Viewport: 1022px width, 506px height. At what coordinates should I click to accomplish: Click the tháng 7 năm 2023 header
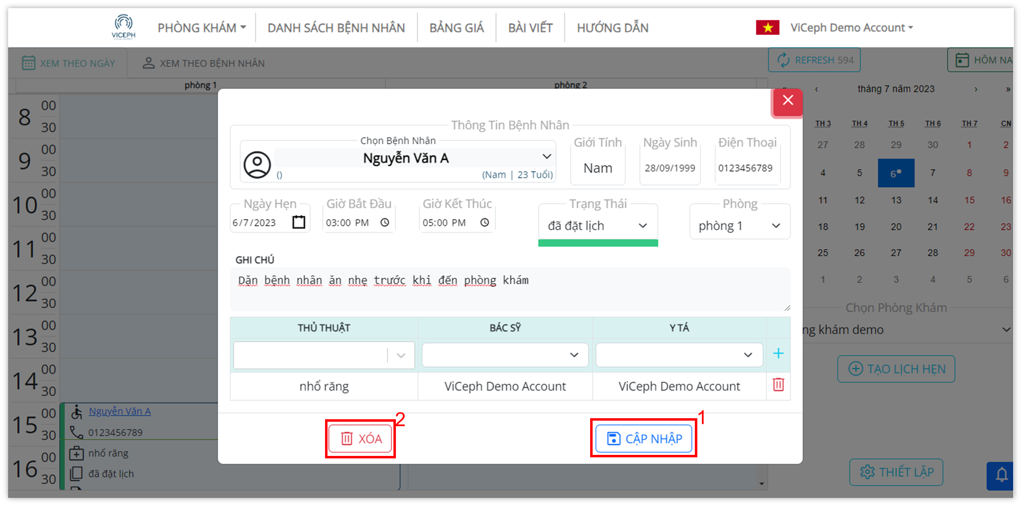pyautogui.click(x=896, y=89)
